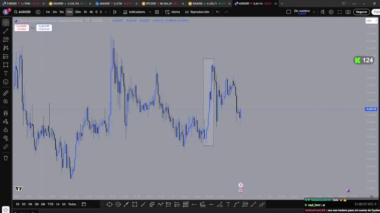The width and height of the screenshot is (380, 213).
Task: Set the date range to Todos
Action: 72,204
